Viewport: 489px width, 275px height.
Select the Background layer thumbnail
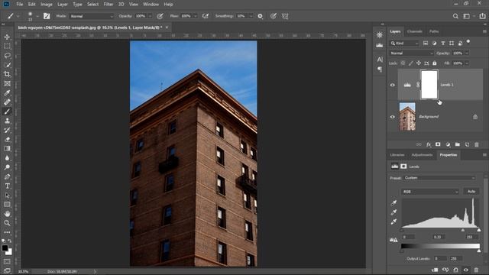click(x=407, y=117)
